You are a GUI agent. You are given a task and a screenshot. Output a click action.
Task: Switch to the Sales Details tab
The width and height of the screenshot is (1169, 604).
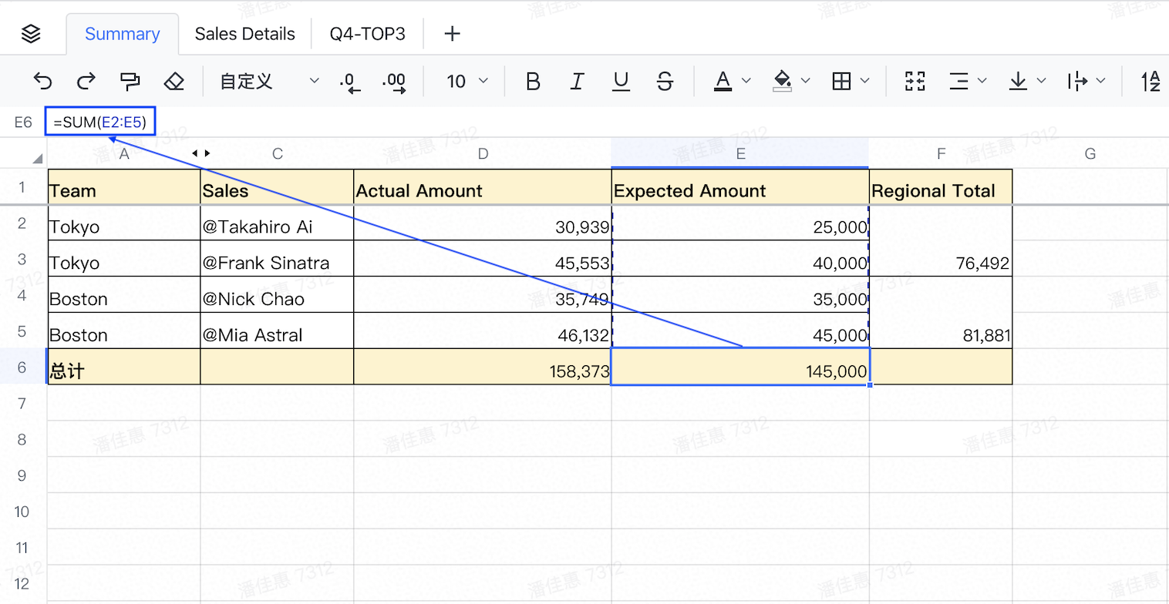pos(244,34)
